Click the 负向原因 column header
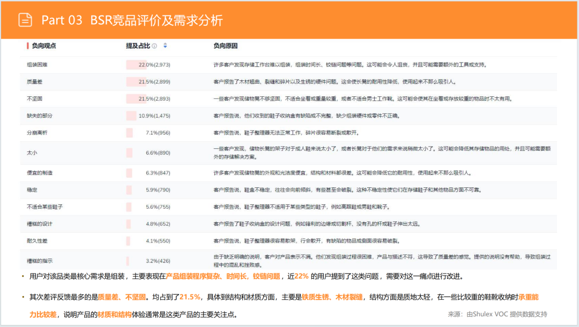579x327 pixels. [225, 45]
